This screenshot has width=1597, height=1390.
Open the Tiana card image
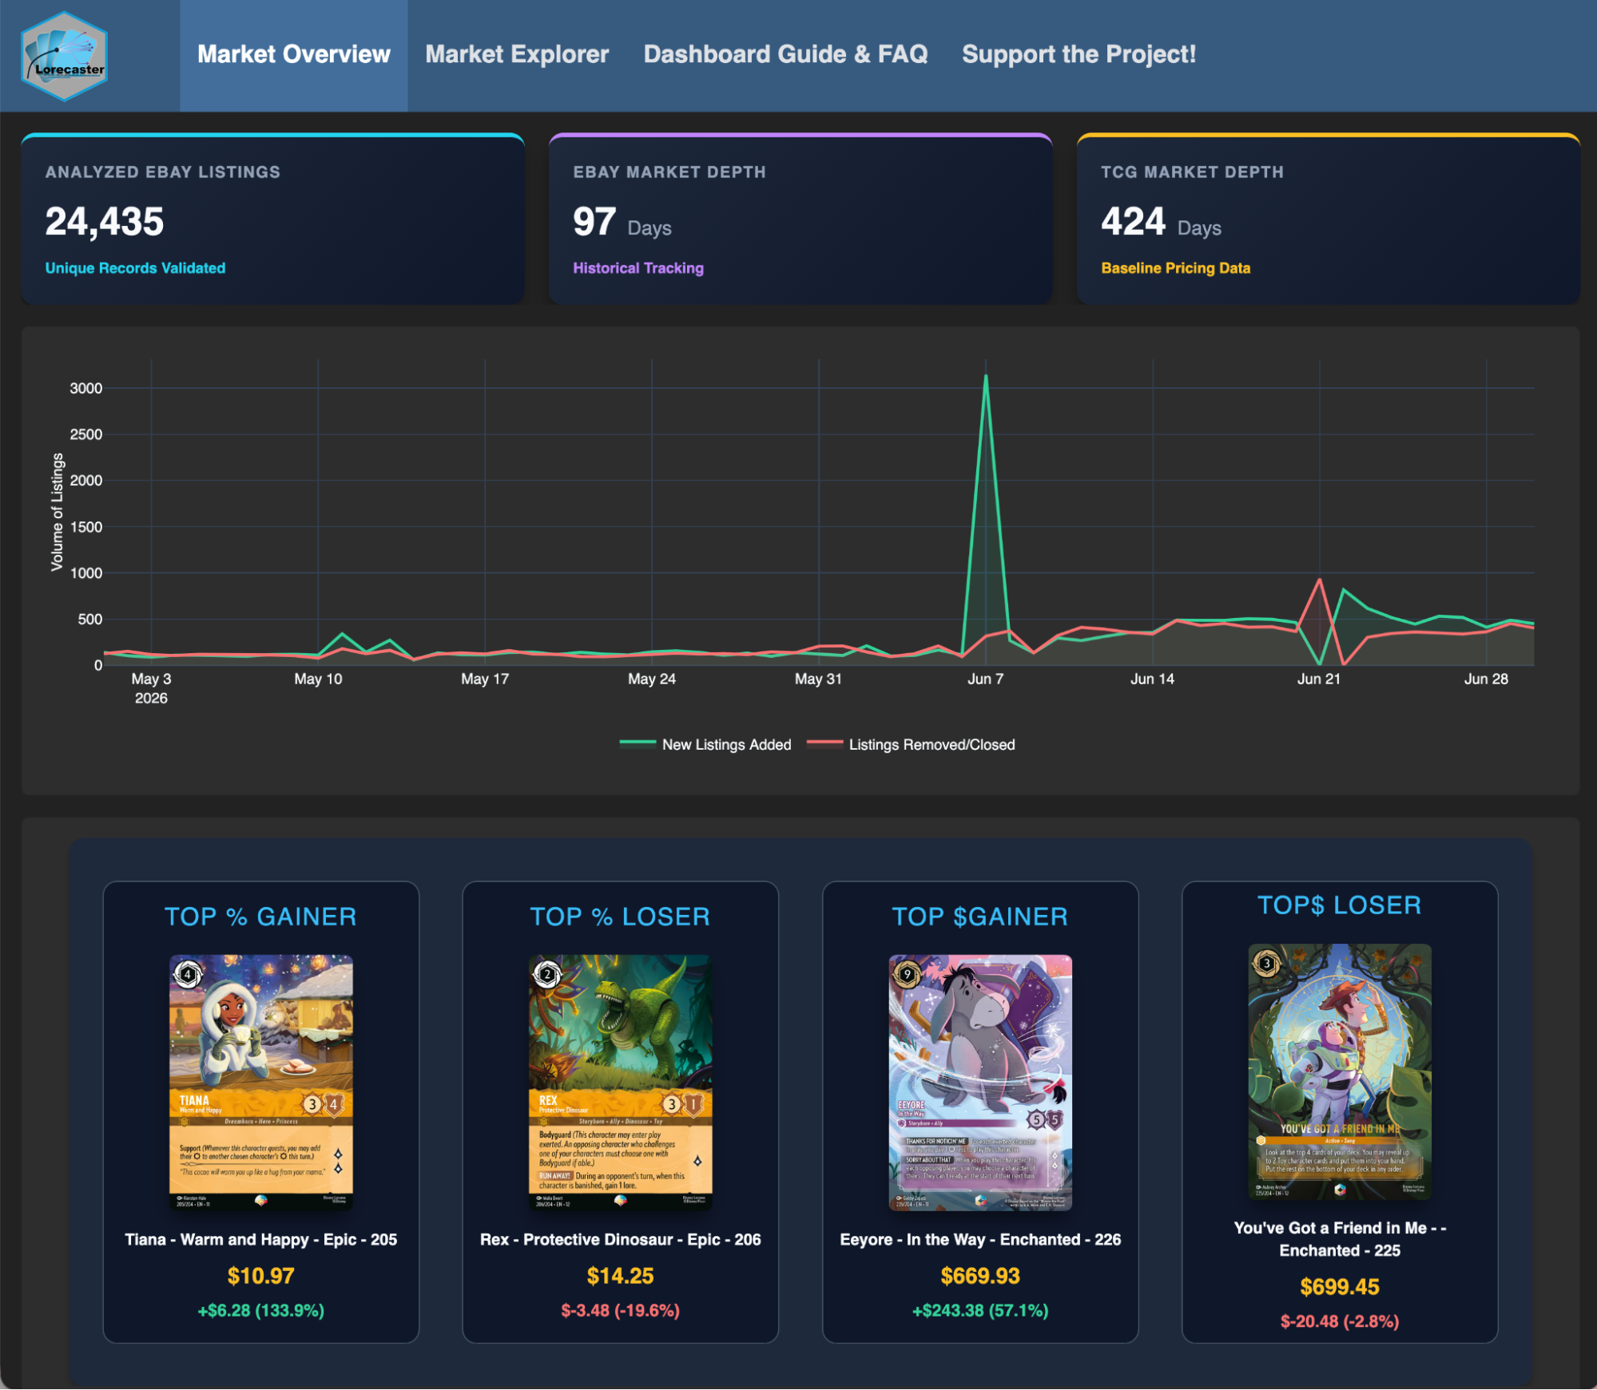coord(261,1083)
